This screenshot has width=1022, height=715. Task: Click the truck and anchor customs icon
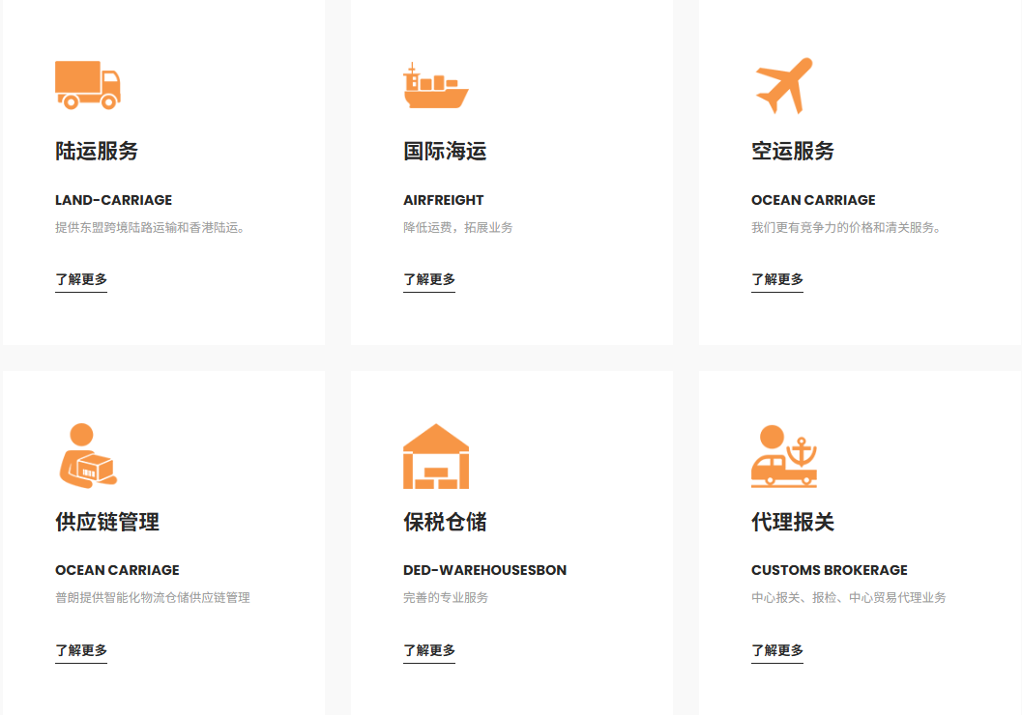(784, 456)
